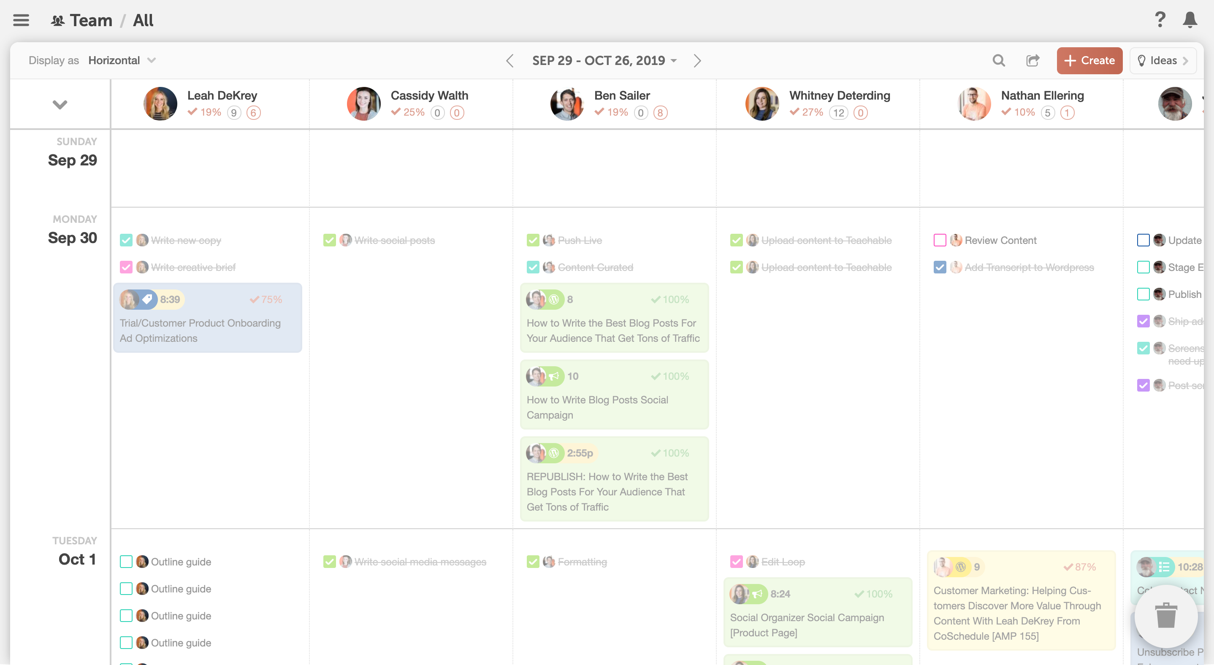Open the notifications bell
Screen dimensions: 1214x665
(1190, 20)
